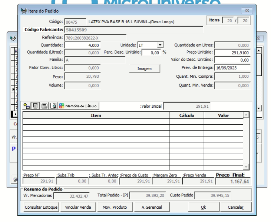
Task: Close the Itens do Pedido dialog
Action: coord(247,11)
